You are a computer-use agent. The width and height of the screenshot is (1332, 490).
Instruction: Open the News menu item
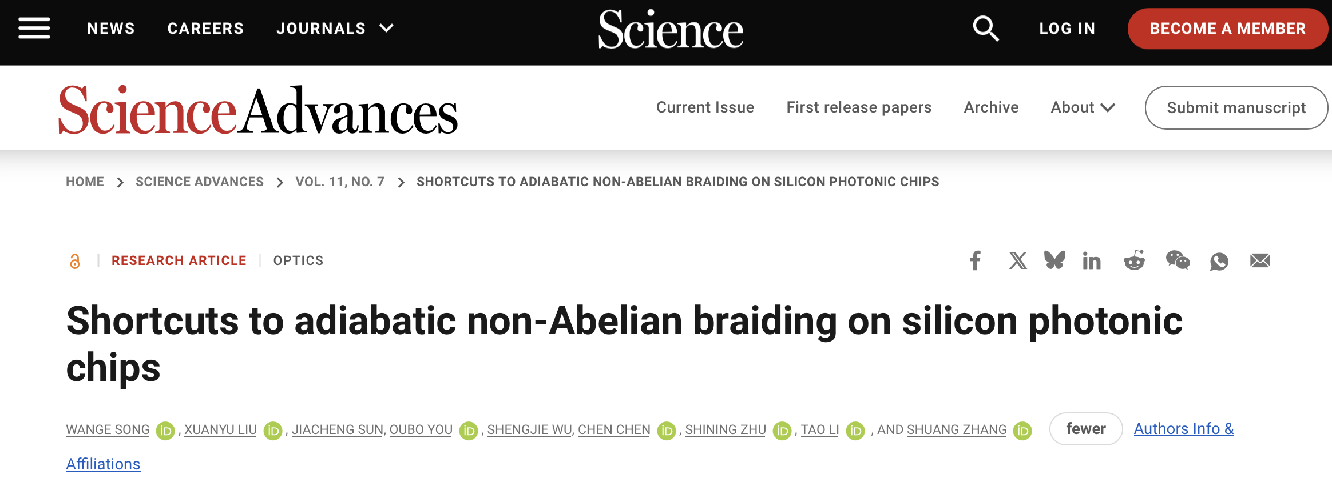pyautogui.click(x=111, y=28)
